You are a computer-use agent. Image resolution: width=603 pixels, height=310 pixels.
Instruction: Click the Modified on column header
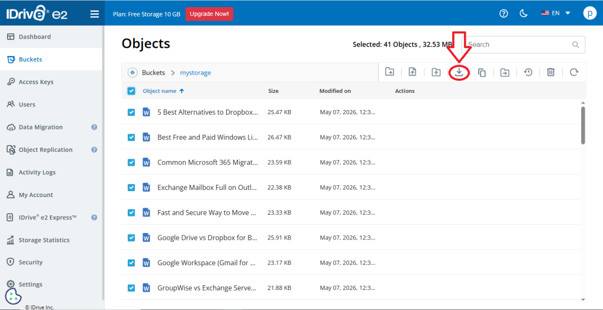(x=335, y=91)
